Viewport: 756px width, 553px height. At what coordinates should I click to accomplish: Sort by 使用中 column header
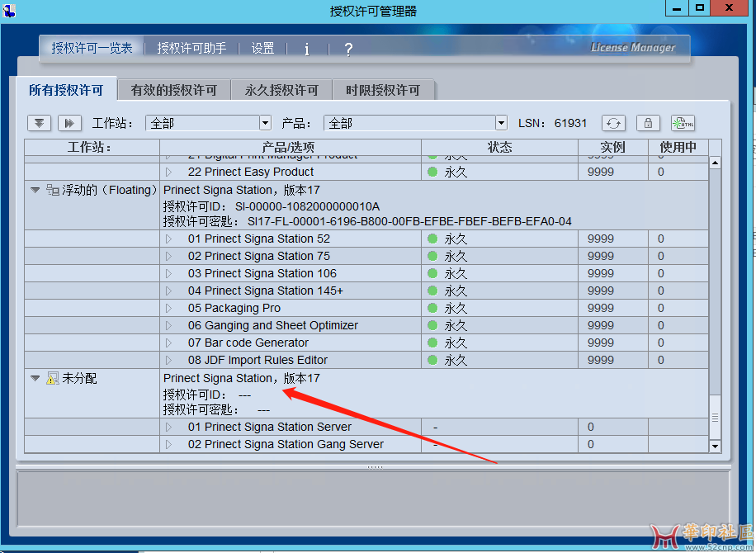click(678, 147)
